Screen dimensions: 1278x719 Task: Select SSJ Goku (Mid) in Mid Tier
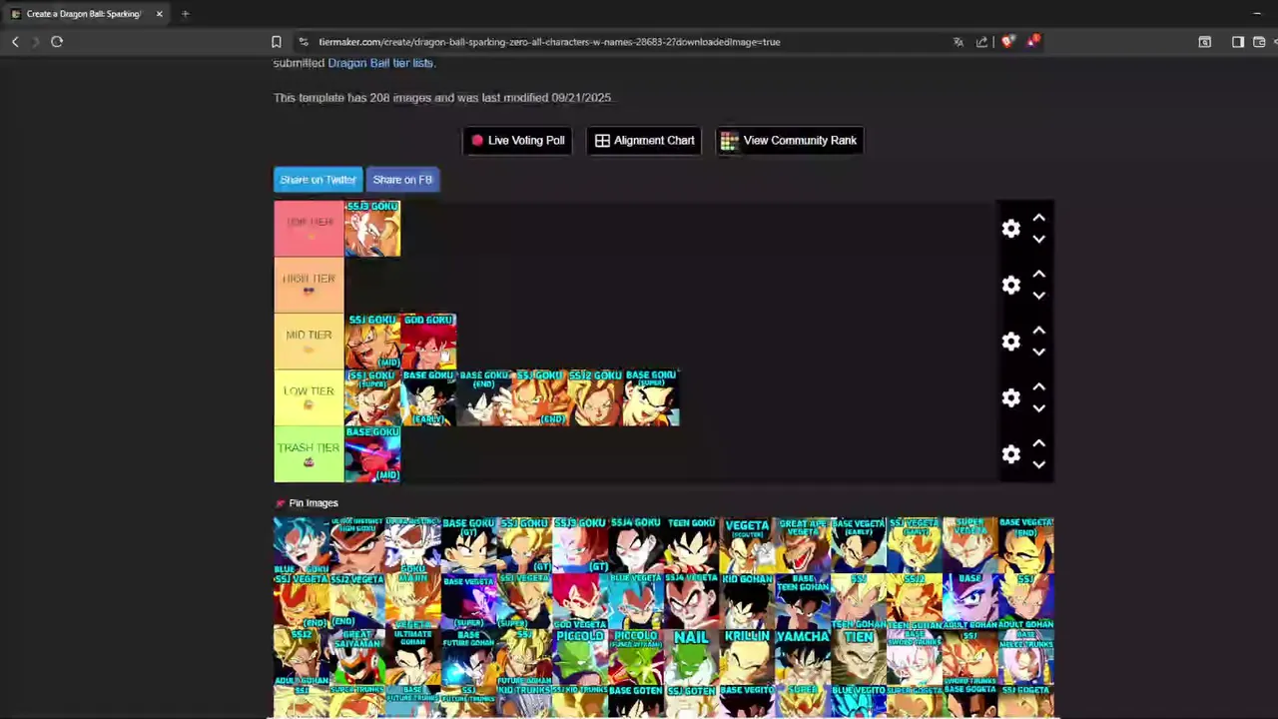tap(372, 342)
